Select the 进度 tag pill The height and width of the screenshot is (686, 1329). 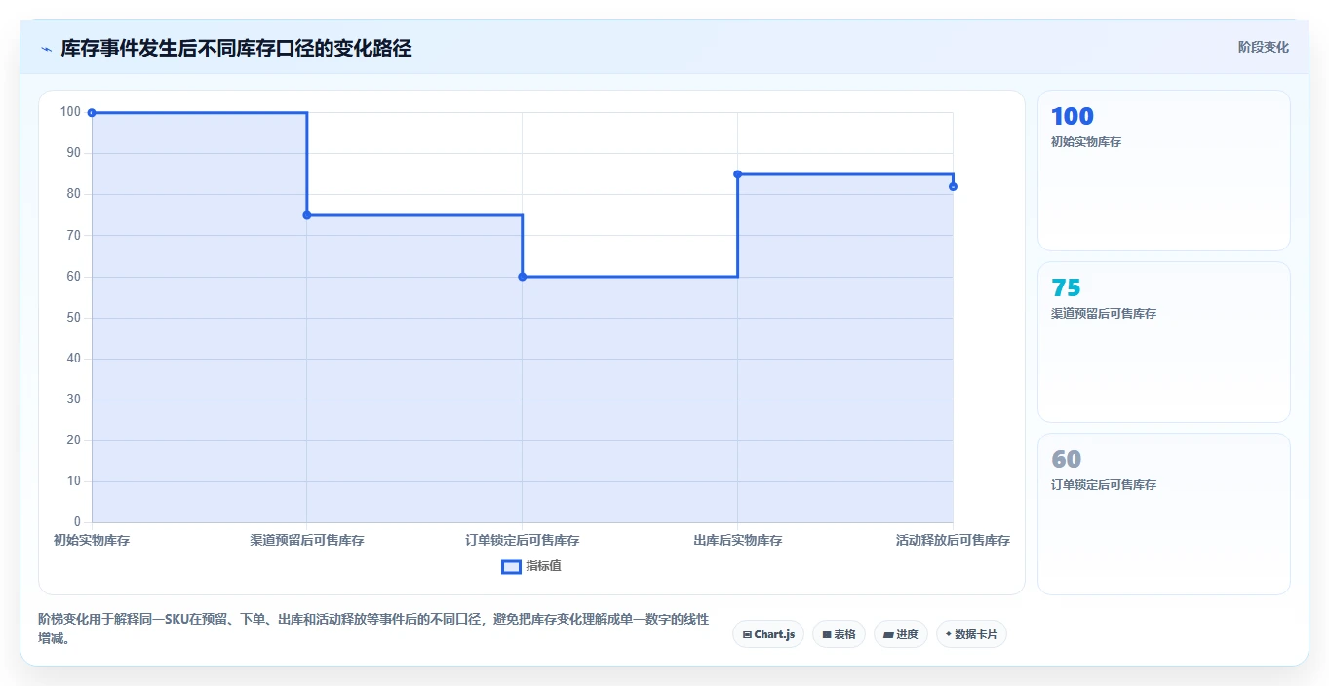pos(901,634)
